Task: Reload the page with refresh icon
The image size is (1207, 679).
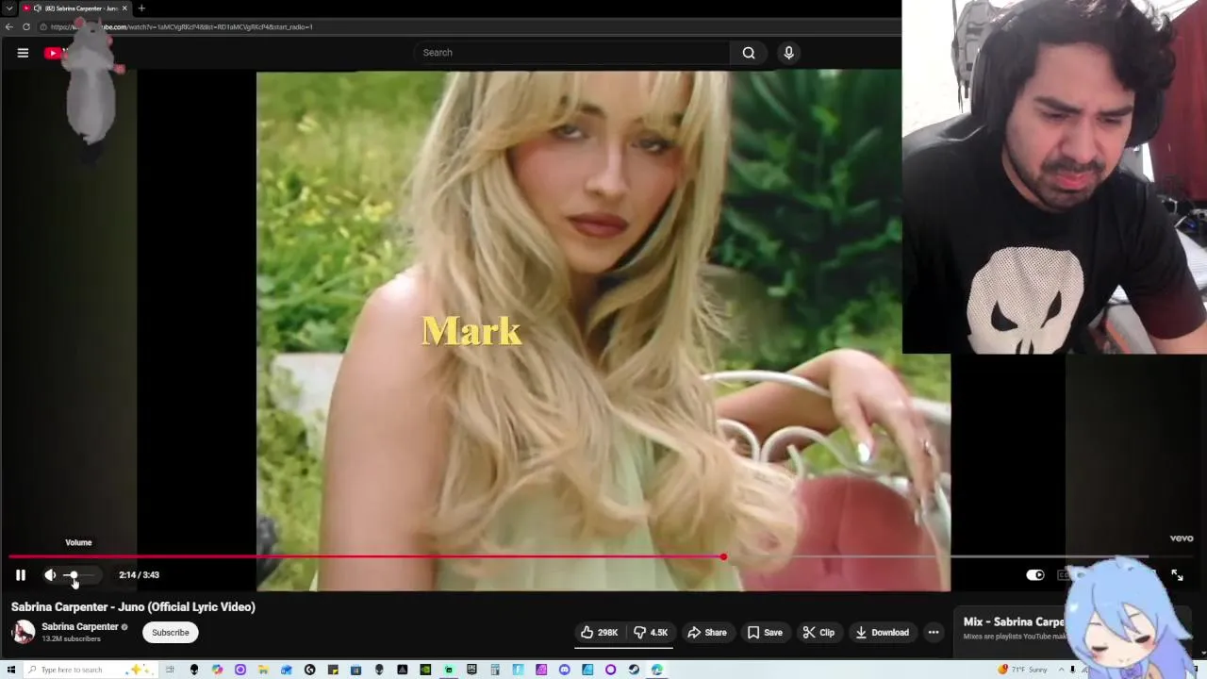Action: (x=26, y=26)
